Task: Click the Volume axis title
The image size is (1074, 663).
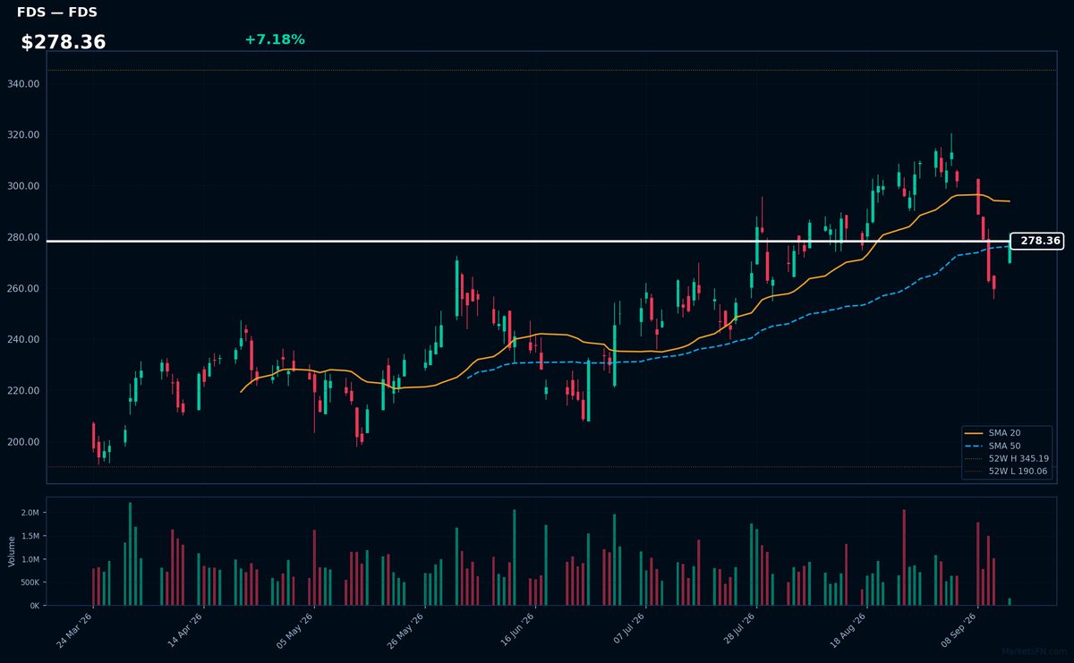Action: (12, 551)
